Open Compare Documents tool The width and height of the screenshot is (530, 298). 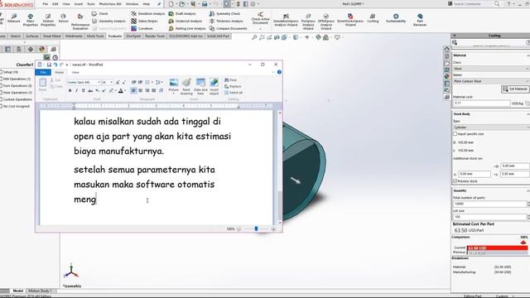pyautogui.click(x=229, y=28)
